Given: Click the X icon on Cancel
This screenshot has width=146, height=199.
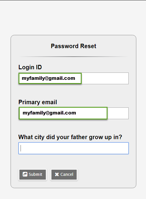Looking at the screenshot, I should pos(57,174).
